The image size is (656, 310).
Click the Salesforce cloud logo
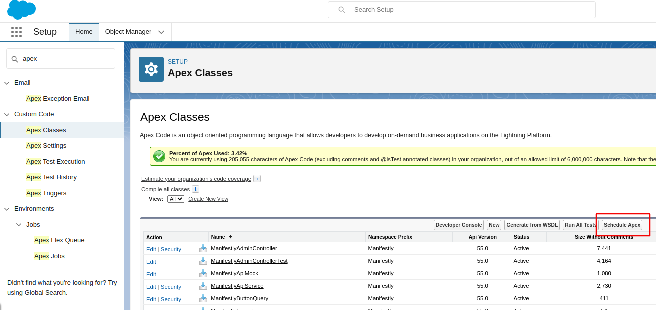[22, 9]
